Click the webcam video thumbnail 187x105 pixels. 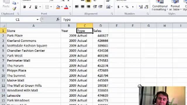[162, 96]
